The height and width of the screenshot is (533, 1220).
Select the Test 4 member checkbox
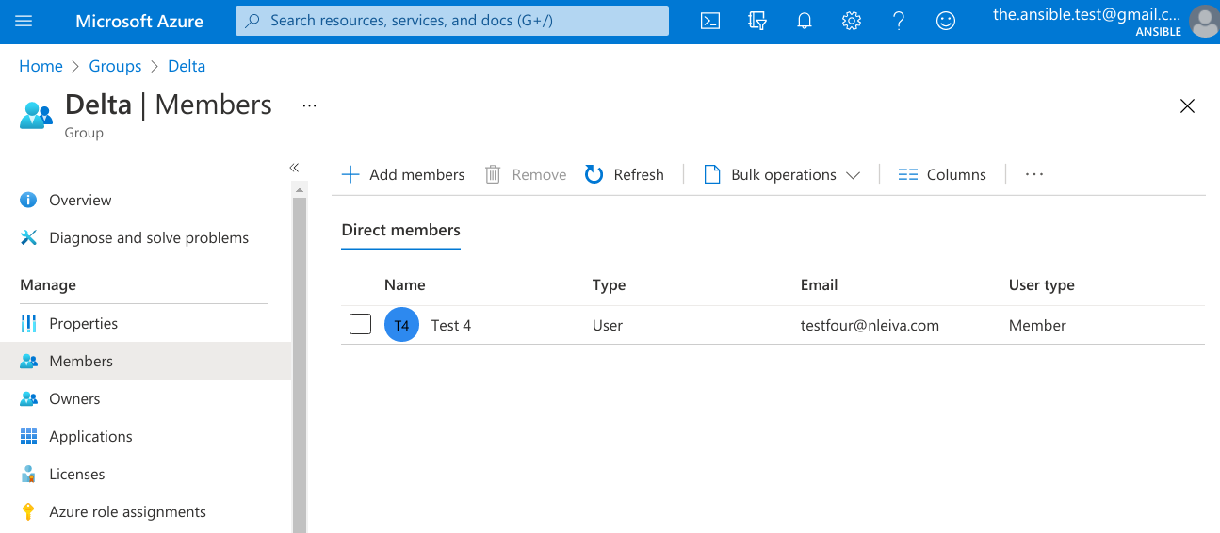[x=360, y=325]
